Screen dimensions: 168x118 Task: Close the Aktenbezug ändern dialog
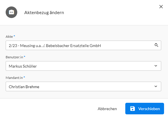click(161, 6)
